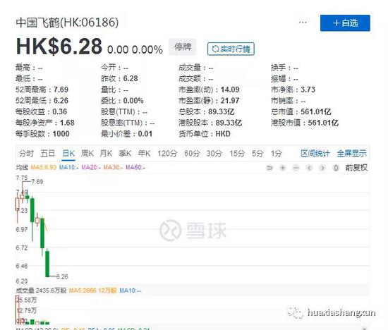Click the 每股收益 value 0.36
This screenshot has width=388, height=330.
pyautogui.click(x=60, y=112)
